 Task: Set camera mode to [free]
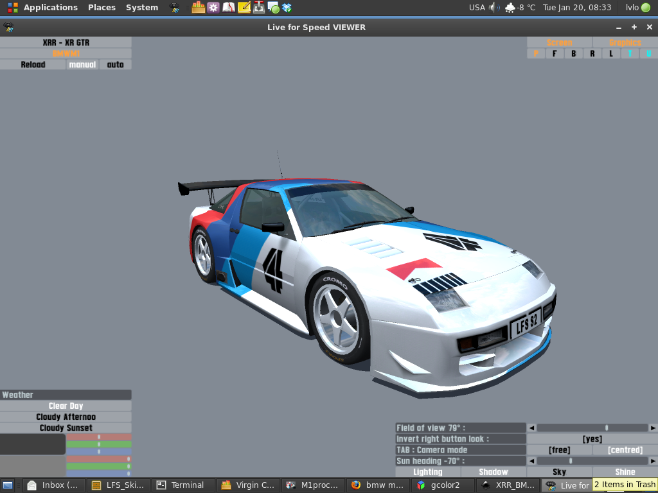pyautogui.click(x=560, y=450)
